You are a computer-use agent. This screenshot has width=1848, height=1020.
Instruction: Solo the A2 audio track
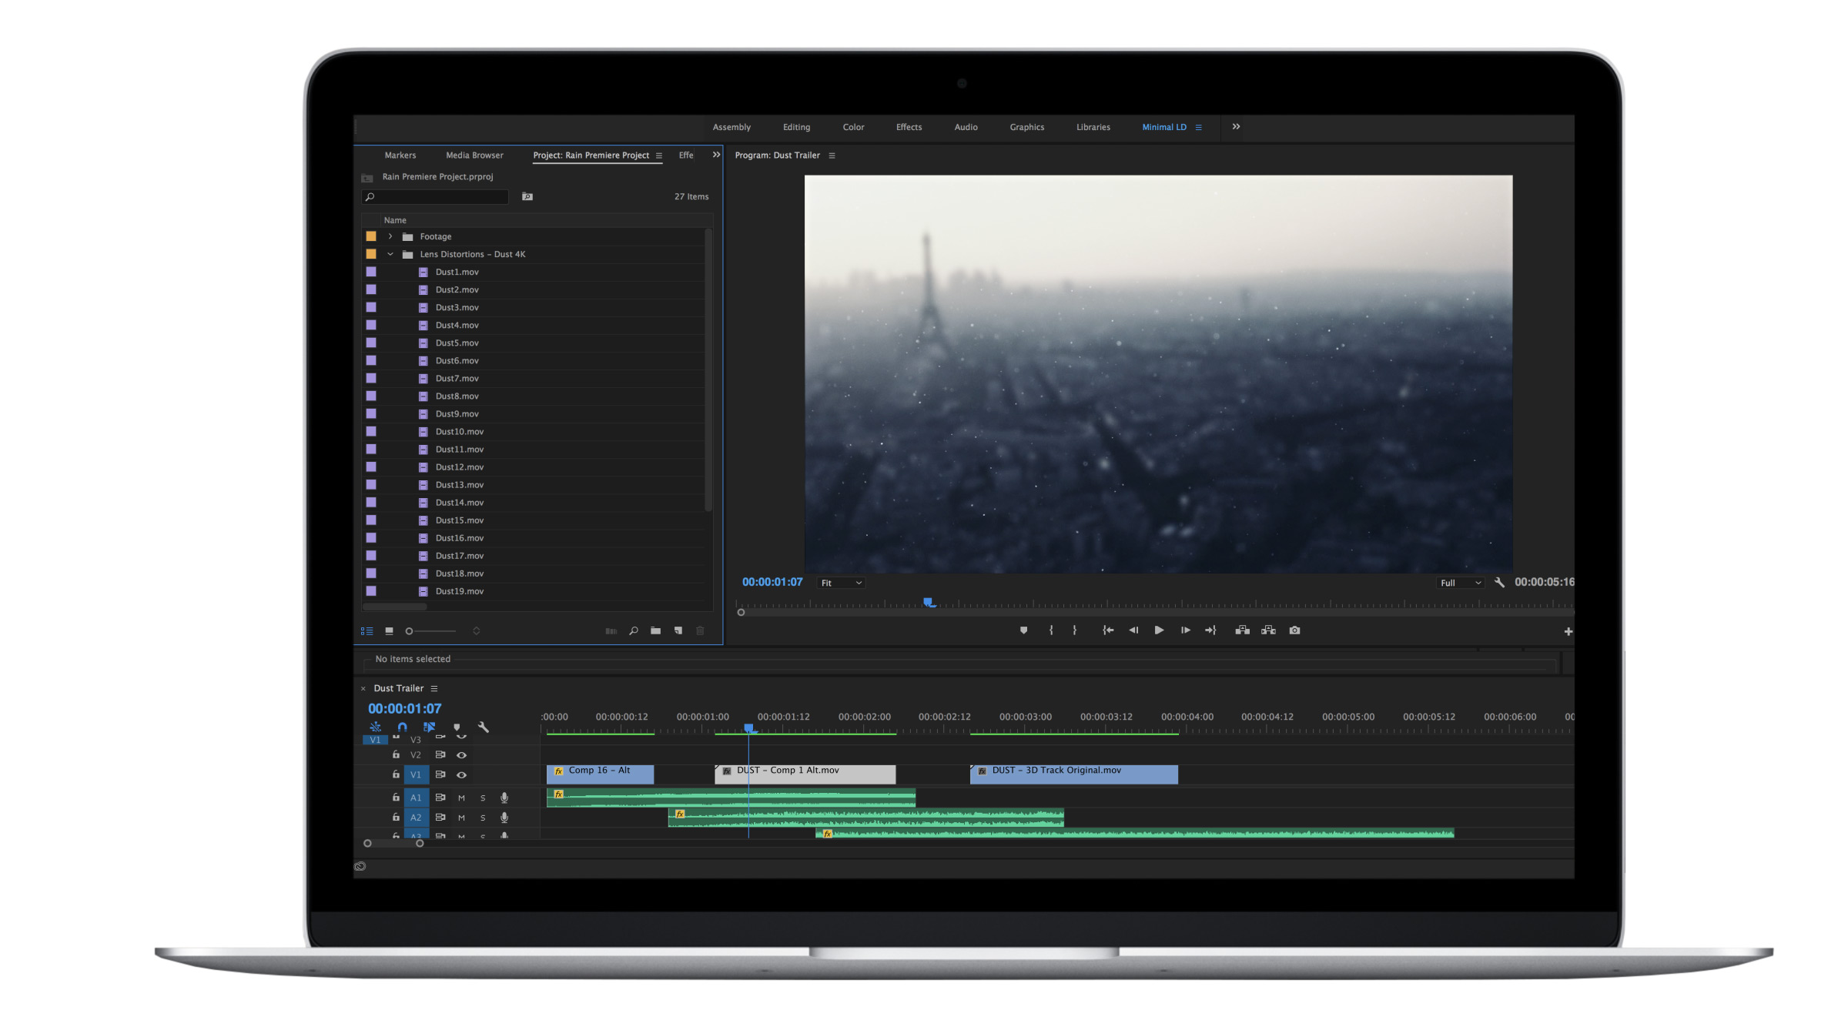483,818
